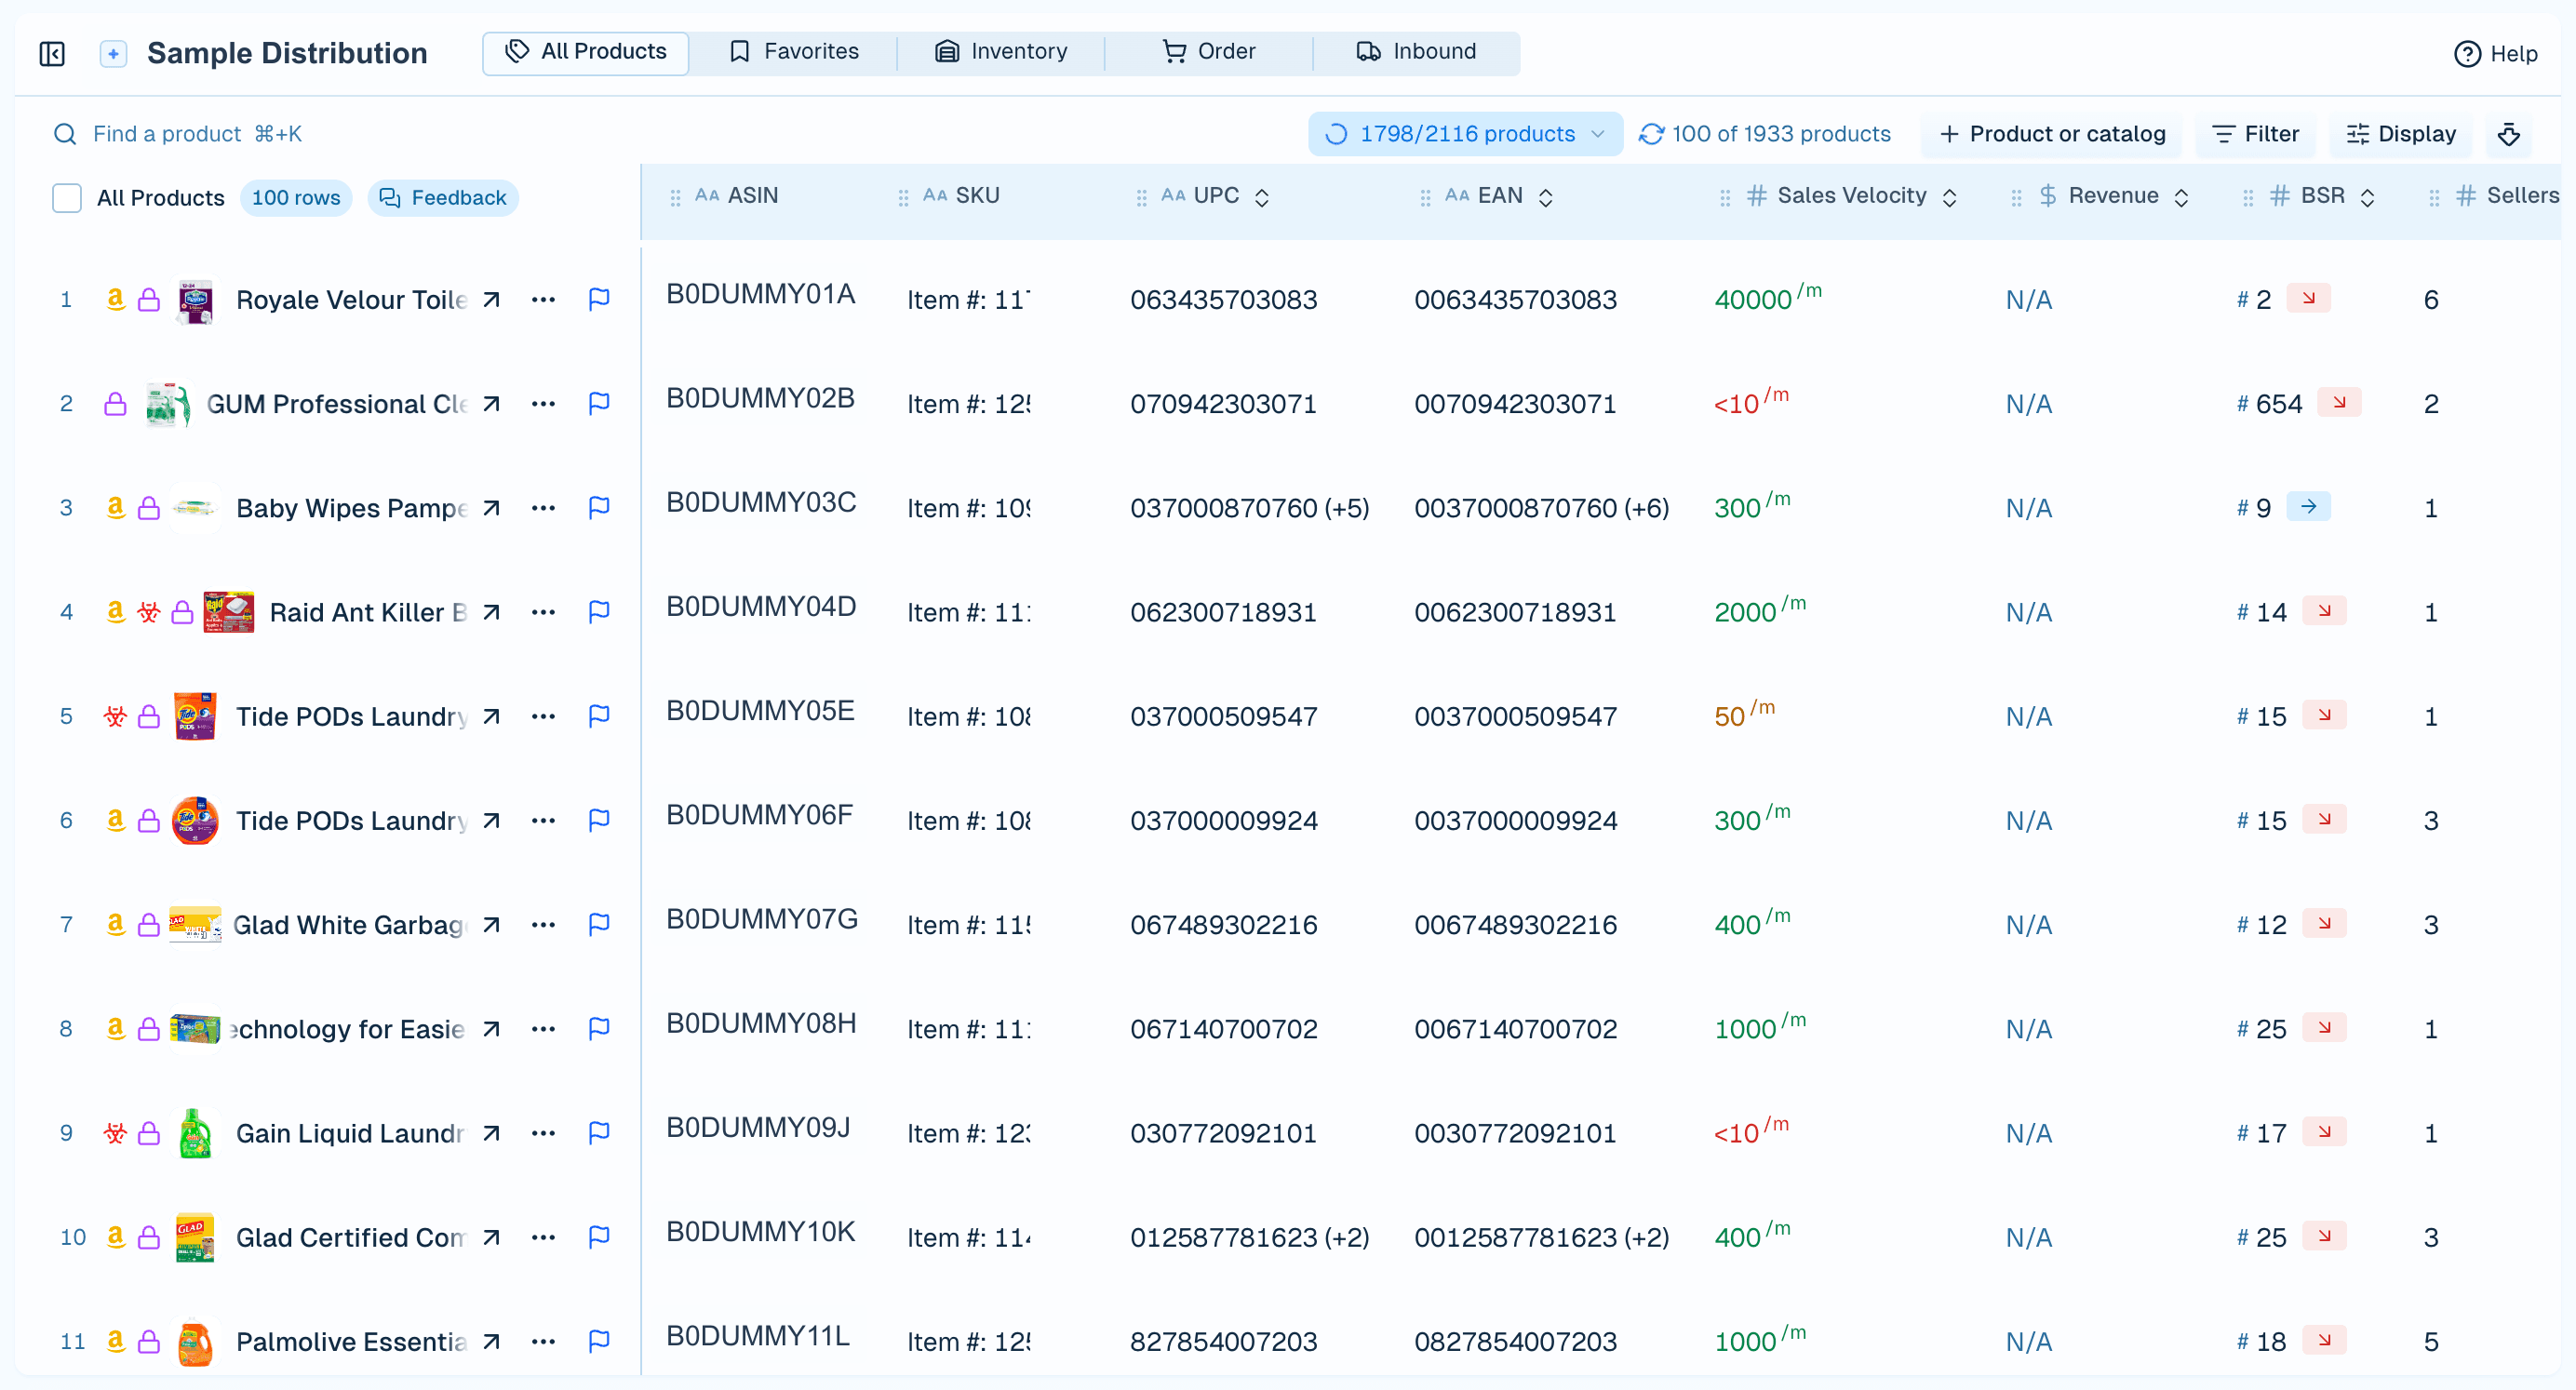Click the BSR steady trend arrow for #9

2309,506
